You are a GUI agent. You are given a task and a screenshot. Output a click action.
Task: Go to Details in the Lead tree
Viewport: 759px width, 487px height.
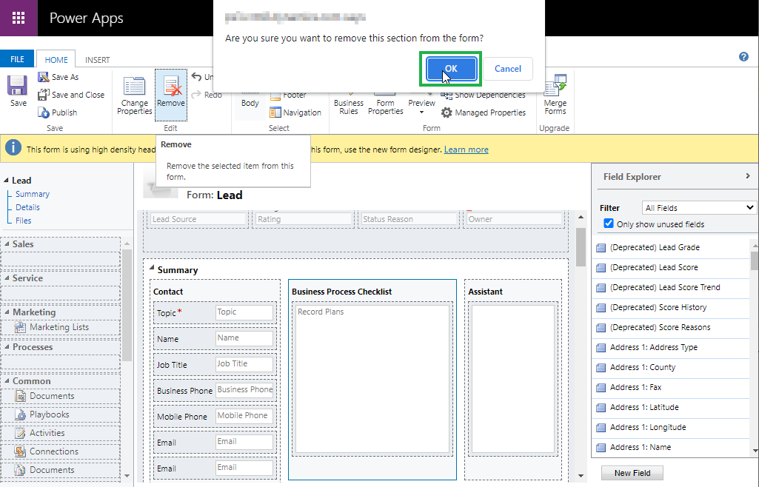[27, 207]
